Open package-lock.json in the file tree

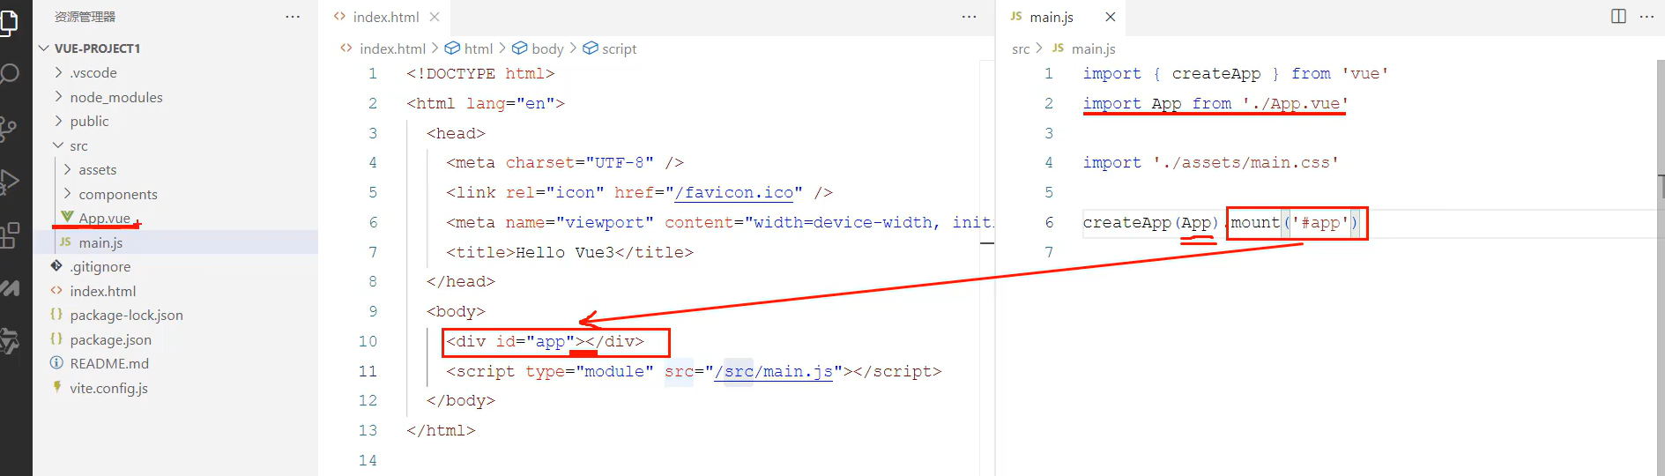[x=126, y=315]
